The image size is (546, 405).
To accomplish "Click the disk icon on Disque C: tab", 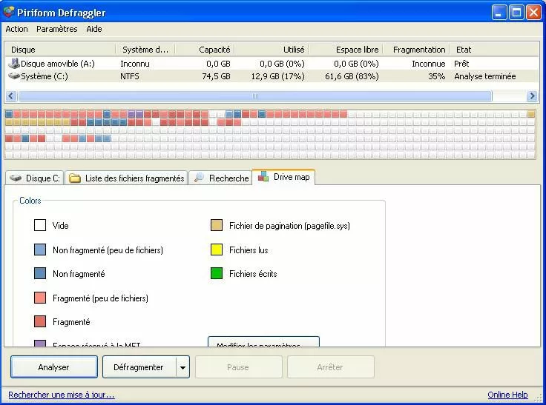I will pos(16,178).
